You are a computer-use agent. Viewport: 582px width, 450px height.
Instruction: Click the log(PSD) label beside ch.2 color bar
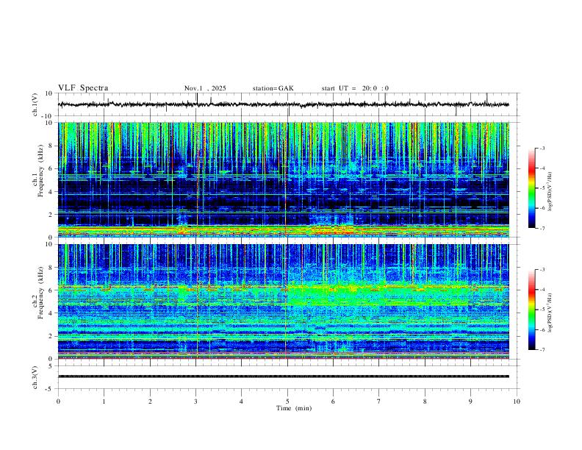550,312
